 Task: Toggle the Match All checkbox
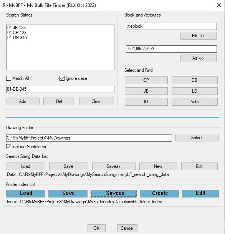9,78
